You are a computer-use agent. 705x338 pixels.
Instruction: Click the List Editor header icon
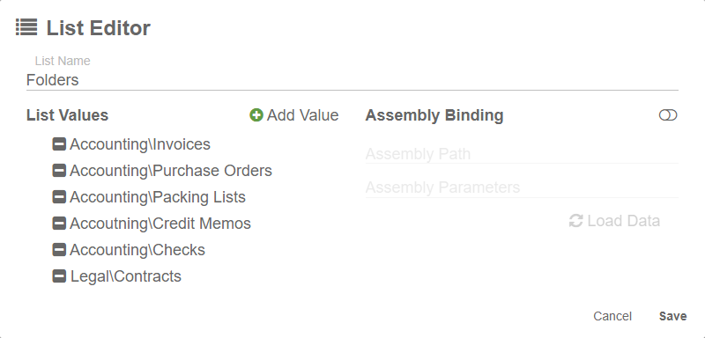(26, 27)
